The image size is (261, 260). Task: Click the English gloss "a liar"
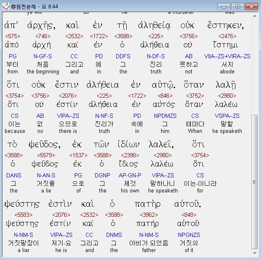click(x=23, y=250)
